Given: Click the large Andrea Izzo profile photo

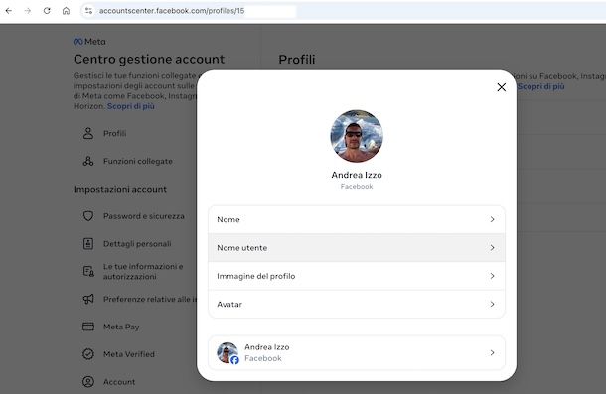Looking at the screenshot, I should coord(357,136).
